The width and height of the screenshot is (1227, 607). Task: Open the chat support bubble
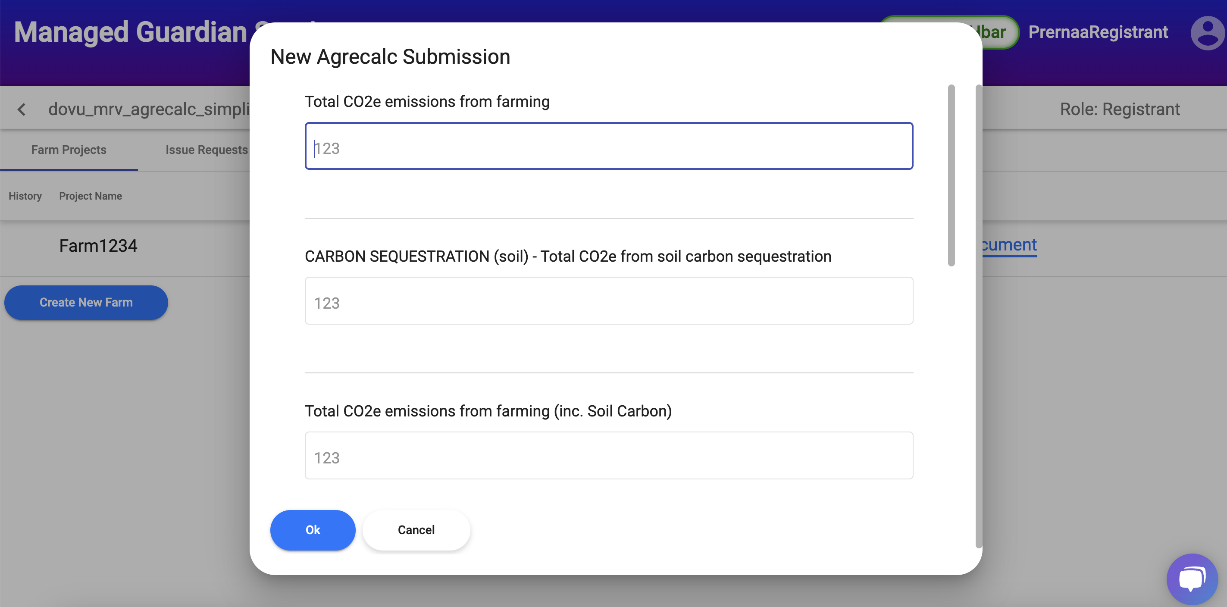[x=1192, y=579]
